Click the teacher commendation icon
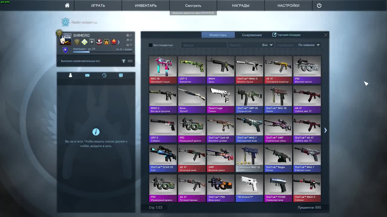The height and width of the screenshot is (217, 387). (x=128, y=40)
